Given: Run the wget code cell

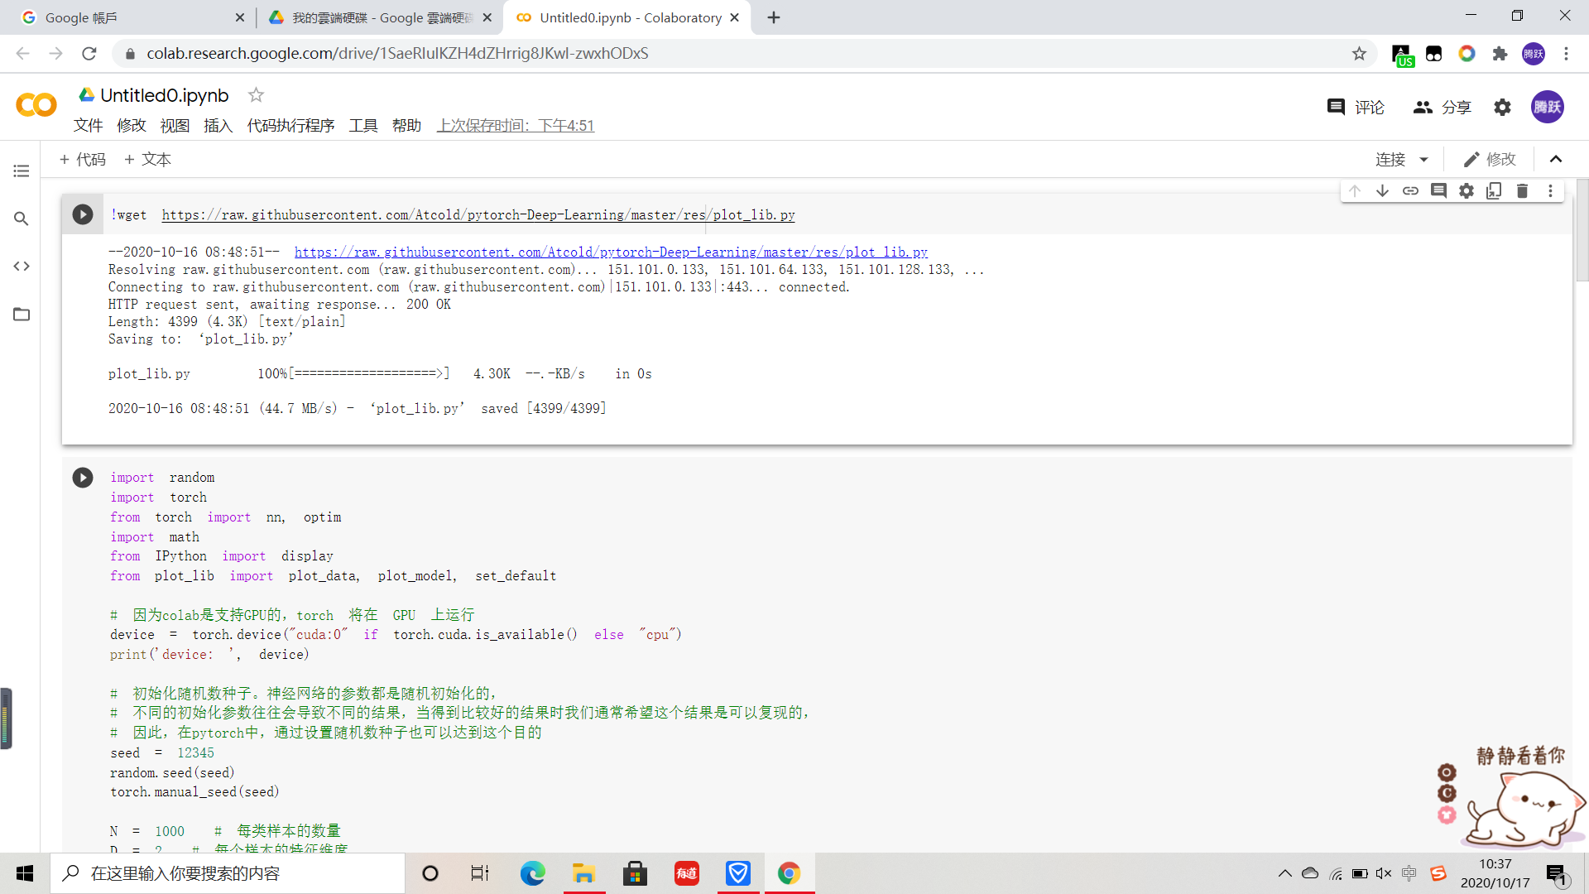Looking at the screenshot, I should (x=83, y=214).
